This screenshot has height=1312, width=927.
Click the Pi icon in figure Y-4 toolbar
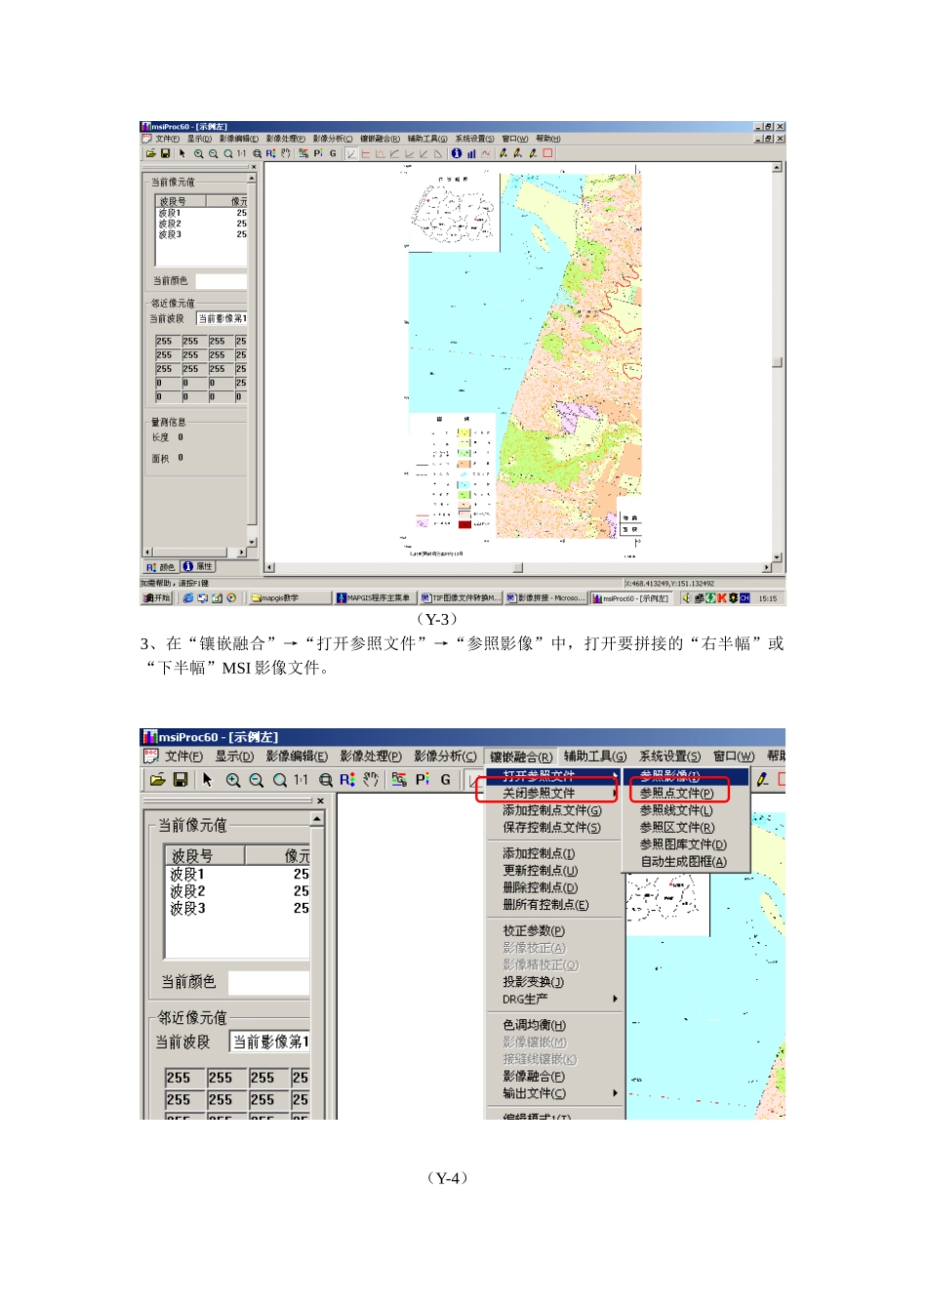coord(423,779)
